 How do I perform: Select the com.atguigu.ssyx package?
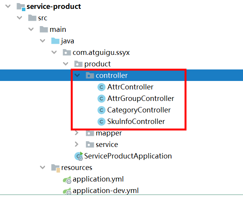coord(101,53)
